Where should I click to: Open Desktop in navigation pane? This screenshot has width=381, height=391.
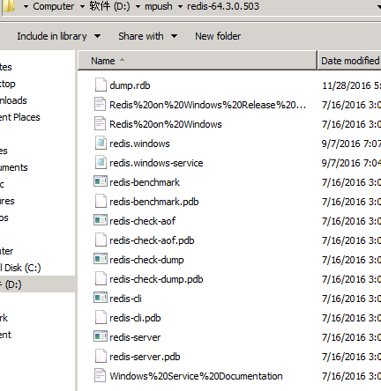pos(8,84)
